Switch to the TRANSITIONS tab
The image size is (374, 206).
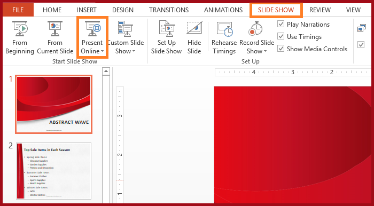pyautogui.click(x=169, y=10)
